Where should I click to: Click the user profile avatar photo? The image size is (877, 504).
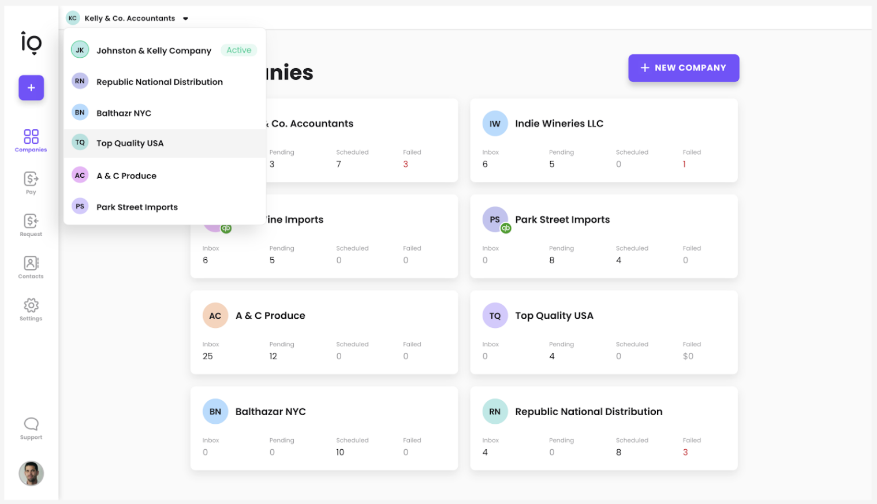click(31, 473)
